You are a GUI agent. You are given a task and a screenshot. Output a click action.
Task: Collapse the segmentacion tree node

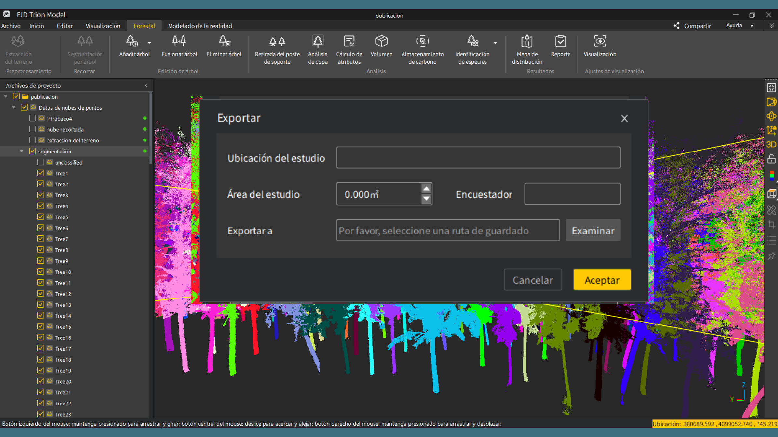click(x=22, y=151)
